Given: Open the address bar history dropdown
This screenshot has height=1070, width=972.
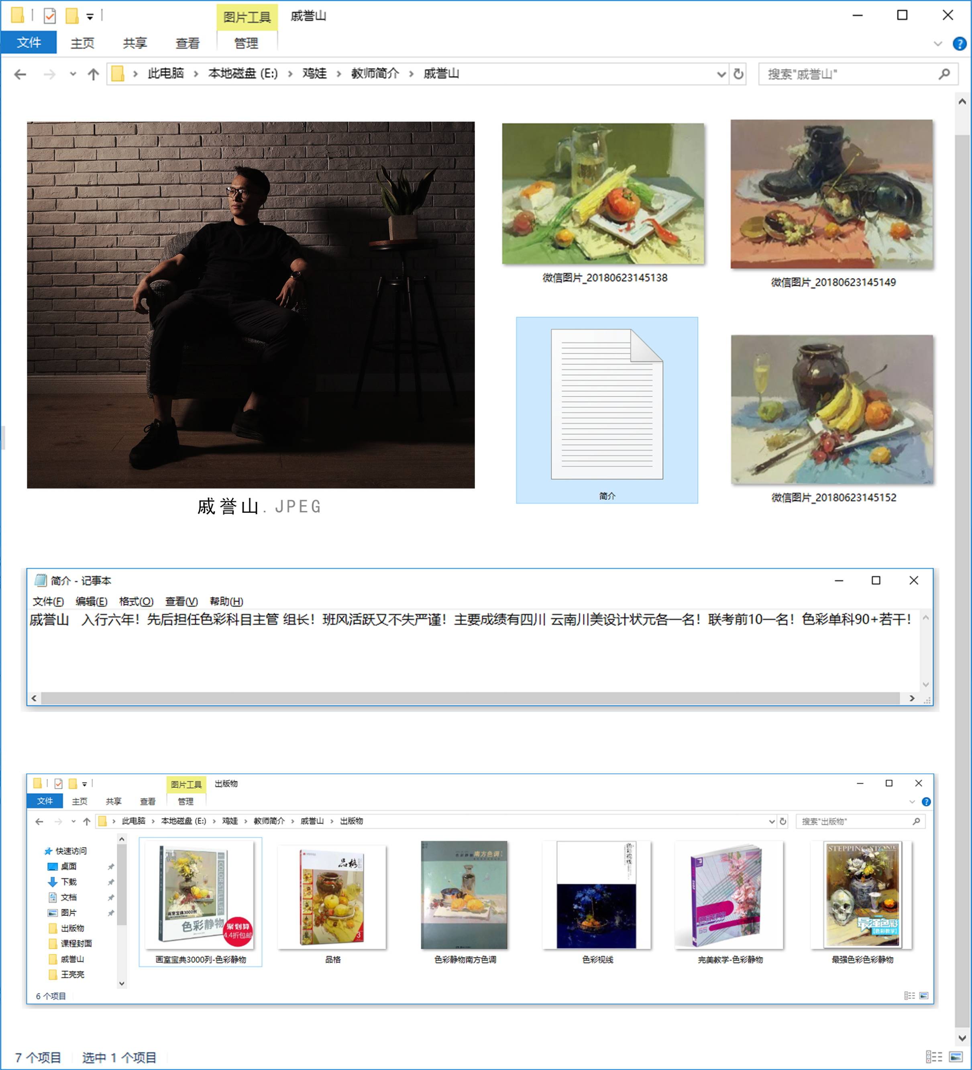Looking at the screenshot, I should [x=721, y=74].
